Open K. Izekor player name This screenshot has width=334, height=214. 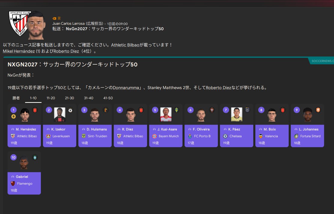(x=58, y=129)
